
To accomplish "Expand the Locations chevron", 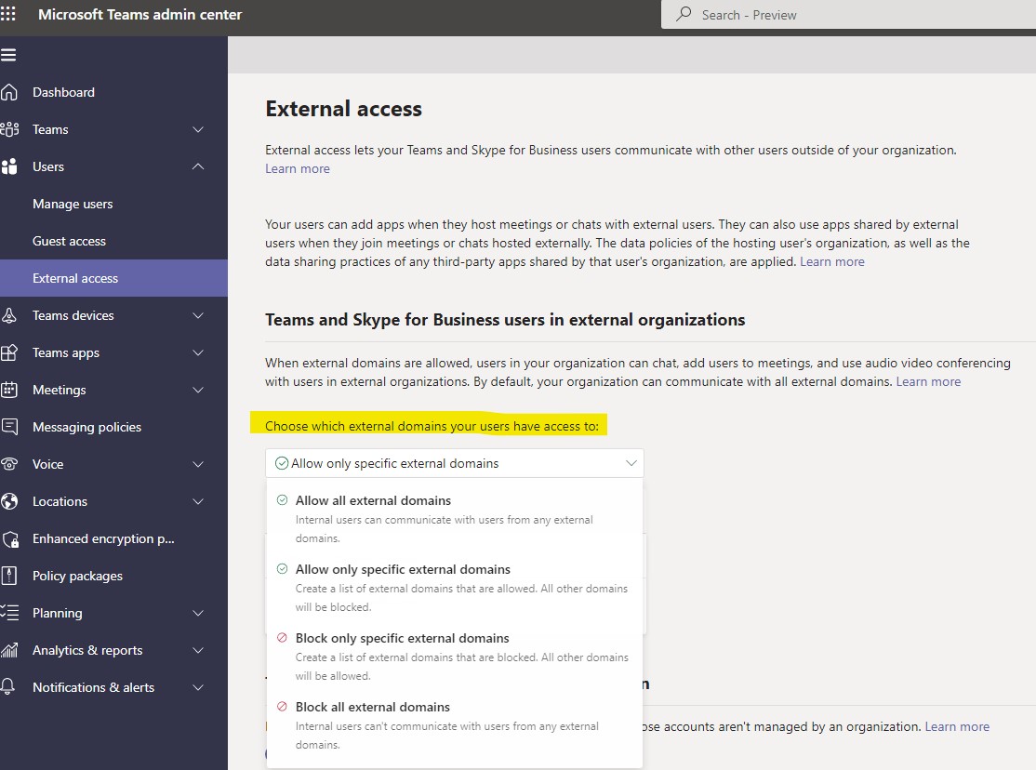I will [197, 501].
